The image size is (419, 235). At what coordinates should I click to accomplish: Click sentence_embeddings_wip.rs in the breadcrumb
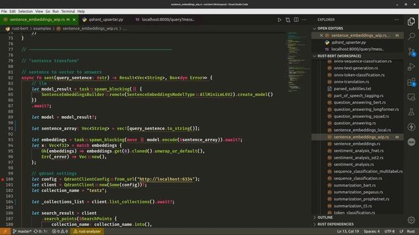click(x=90, y=29)
